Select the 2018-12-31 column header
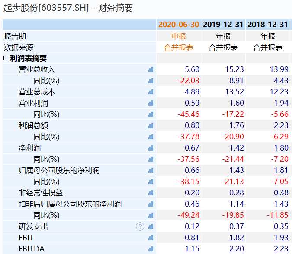Viewport: 292px width, 254px height. coord(268,25)
